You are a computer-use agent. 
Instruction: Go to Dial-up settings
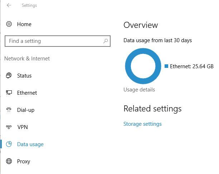pos(26,110)
